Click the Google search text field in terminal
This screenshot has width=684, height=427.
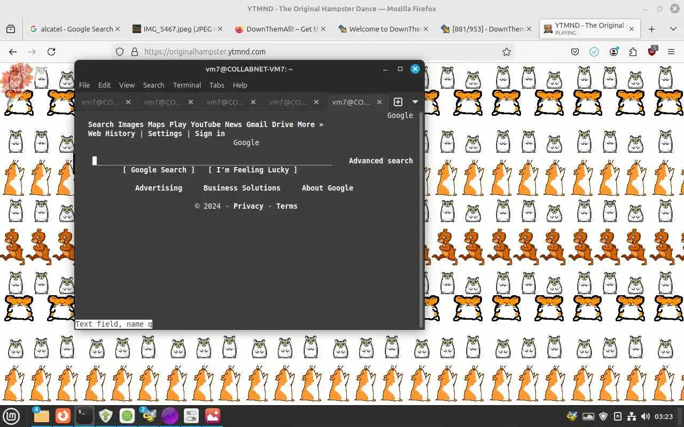[x=212, y=161]
